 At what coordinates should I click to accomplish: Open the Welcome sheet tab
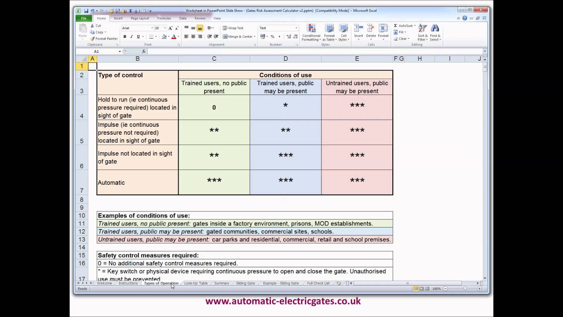[104, 283]
